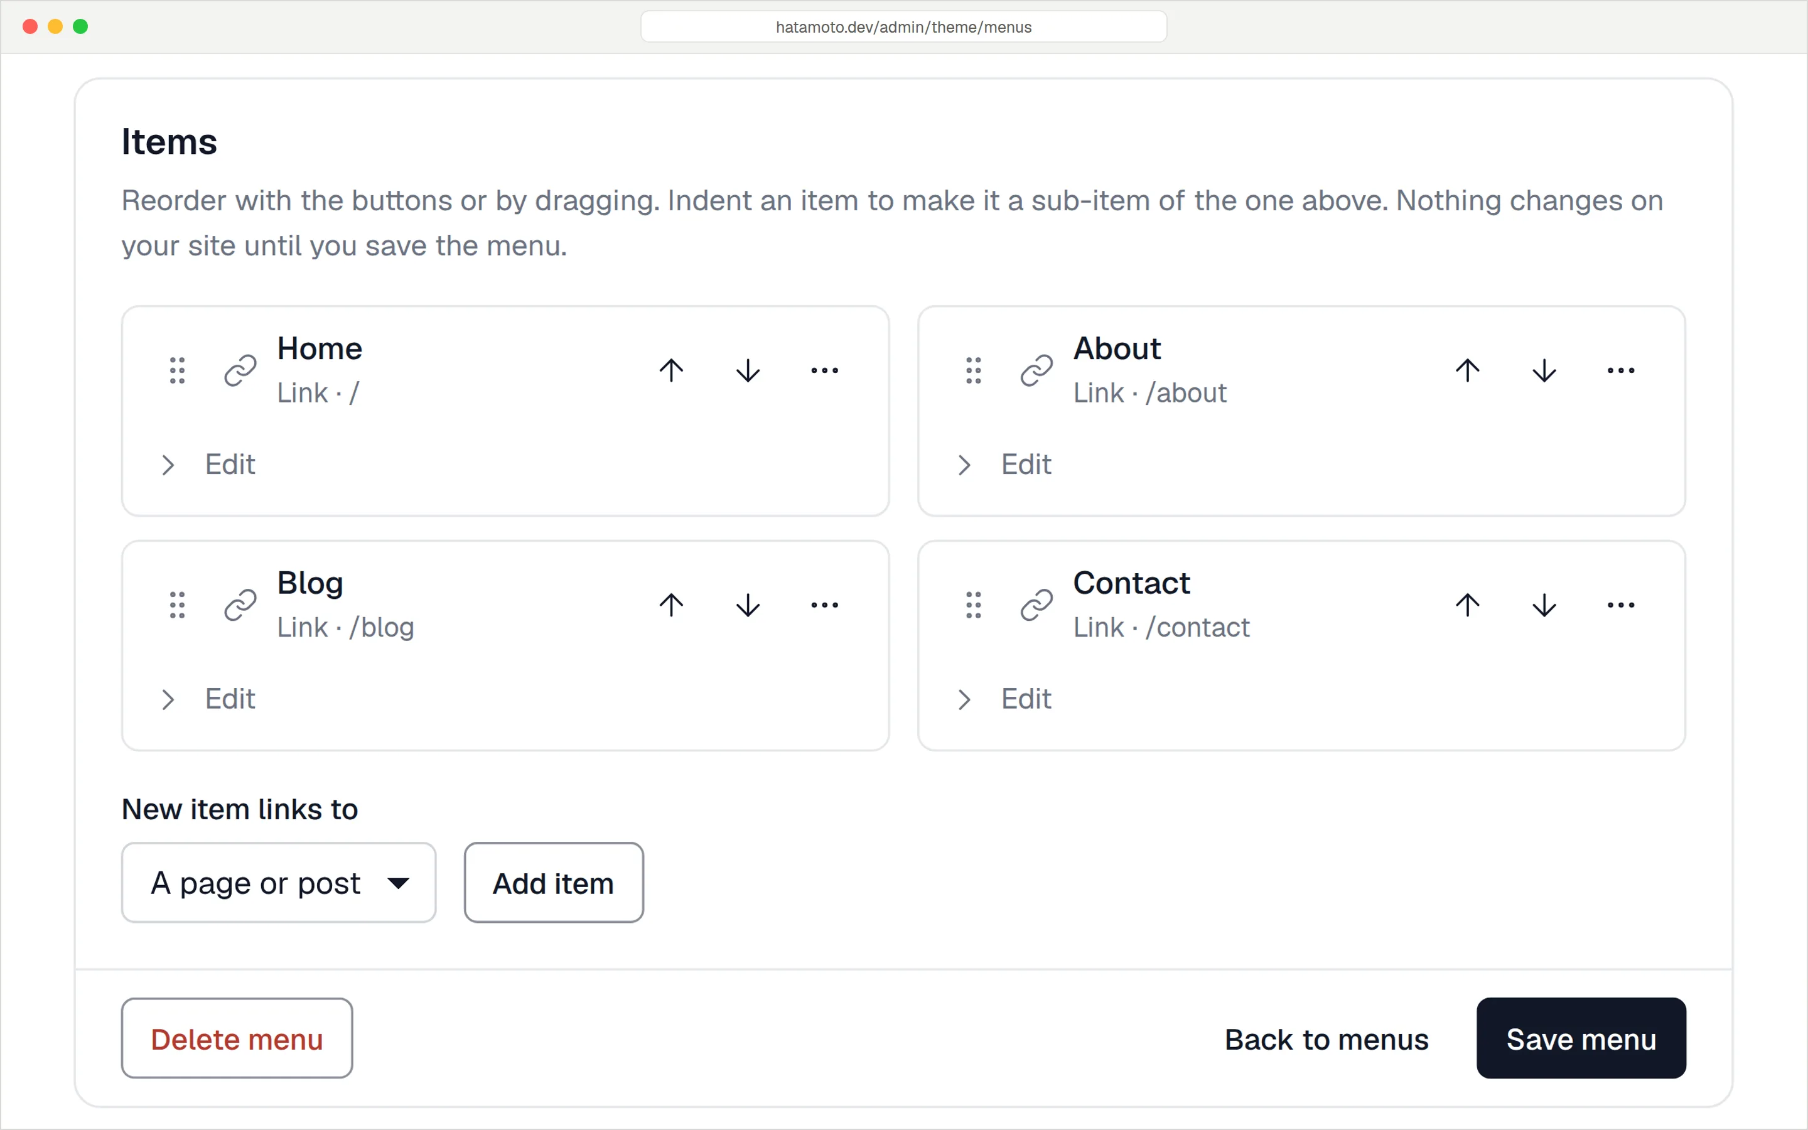Expand the Edit section of About
Image resolution: width=1808 pixels, height=1130 pixels.
1004,465
